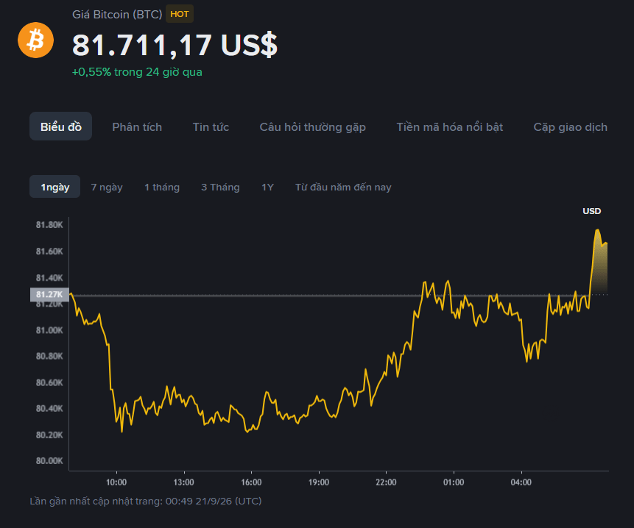
Task: Click the 22:00 time axis label
Action: pyautogui.click(x=386, y=482)
